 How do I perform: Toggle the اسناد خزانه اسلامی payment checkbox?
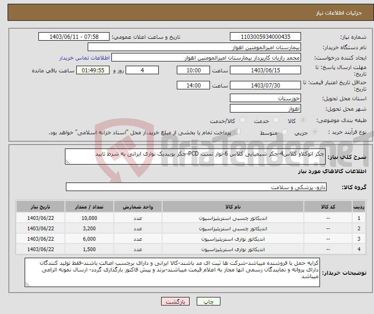[237, 131]
